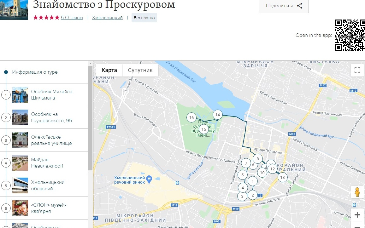The width and height of the screenshot is (365, 228).
Task: Click the Хмельницький речовий ринок shopping pin
Action: point(149,179)
